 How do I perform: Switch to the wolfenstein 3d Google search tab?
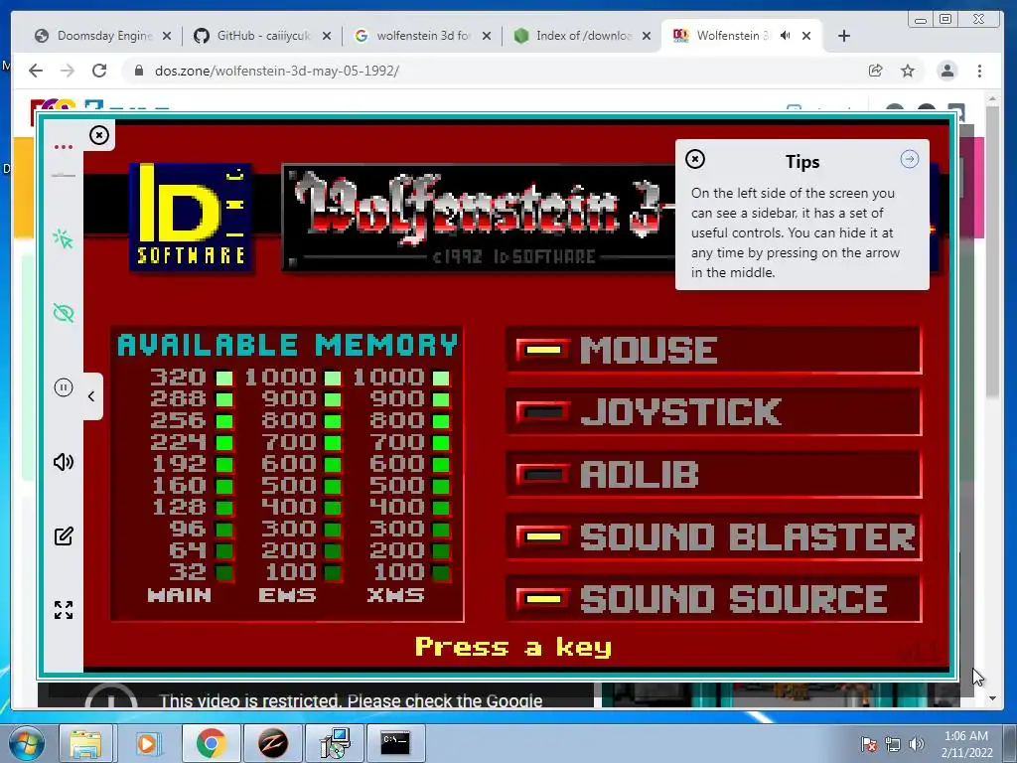click(x=423, y=36)
